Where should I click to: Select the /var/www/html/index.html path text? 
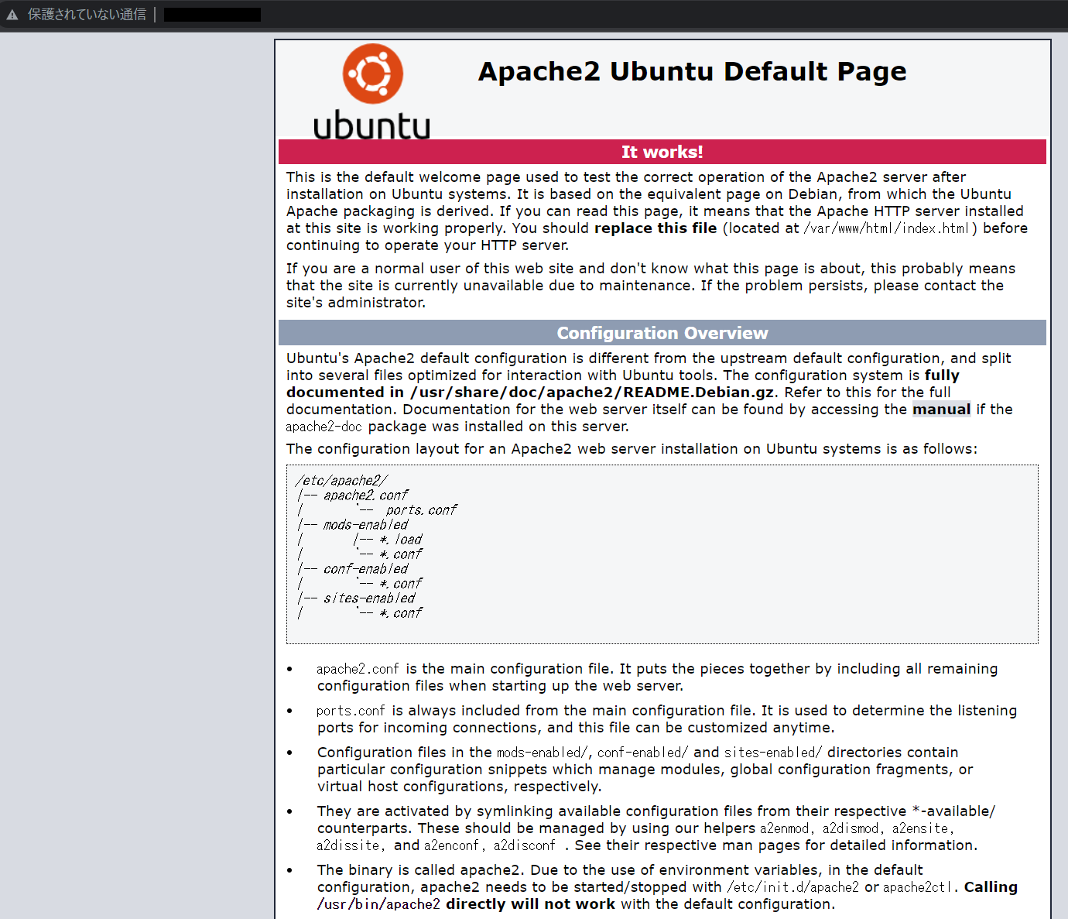(886, 229)
